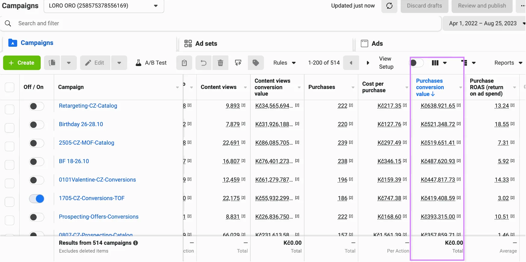
Task: Go to next page of campaigns
Action: coord(368,63)
